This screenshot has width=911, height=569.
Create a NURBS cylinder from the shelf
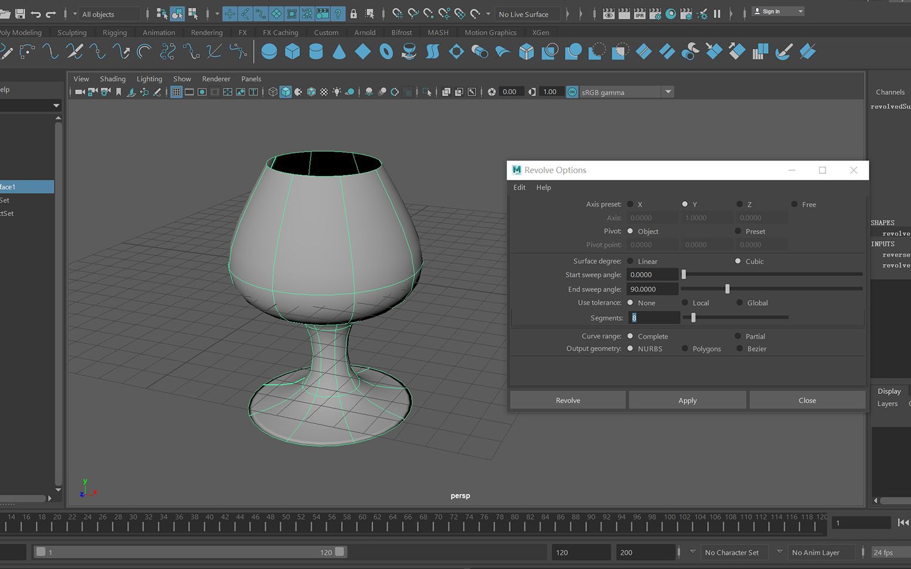click(x=316, y=52)
